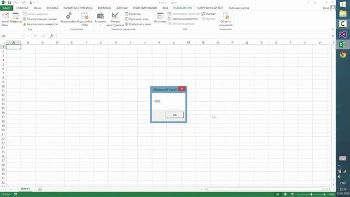Switch to Page Break Preview in status bar
The image size is (350, 197).
coord(293,194)
